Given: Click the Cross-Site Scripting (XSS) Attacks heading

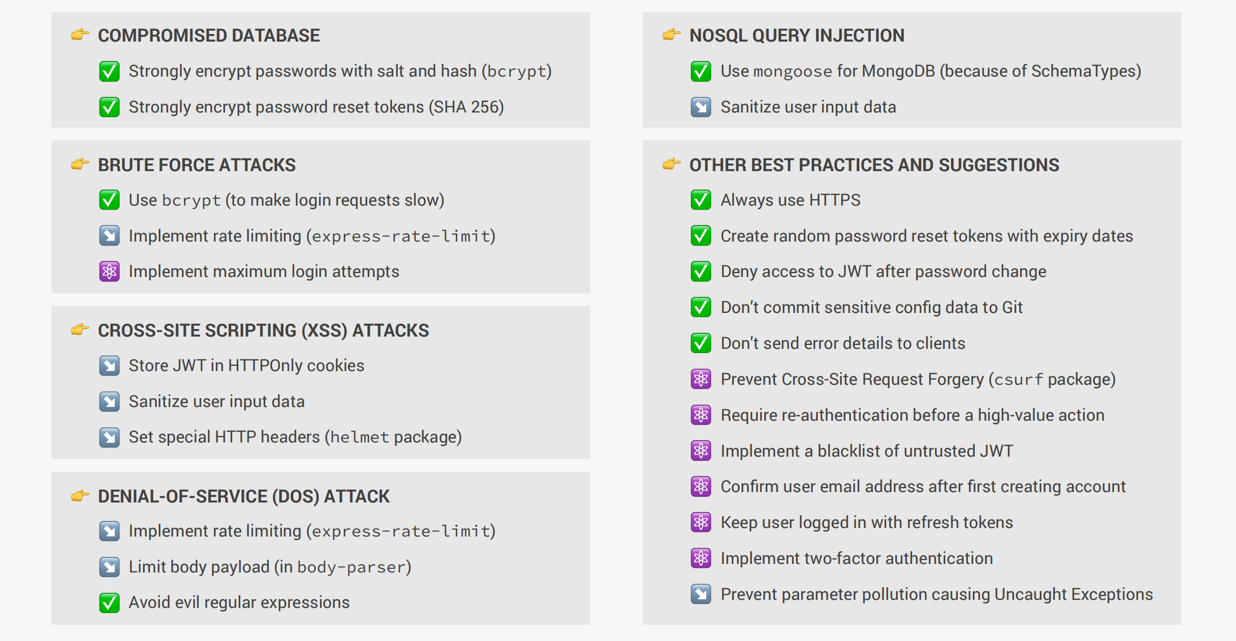Looking at the screenshot, I should coord(263,330).
